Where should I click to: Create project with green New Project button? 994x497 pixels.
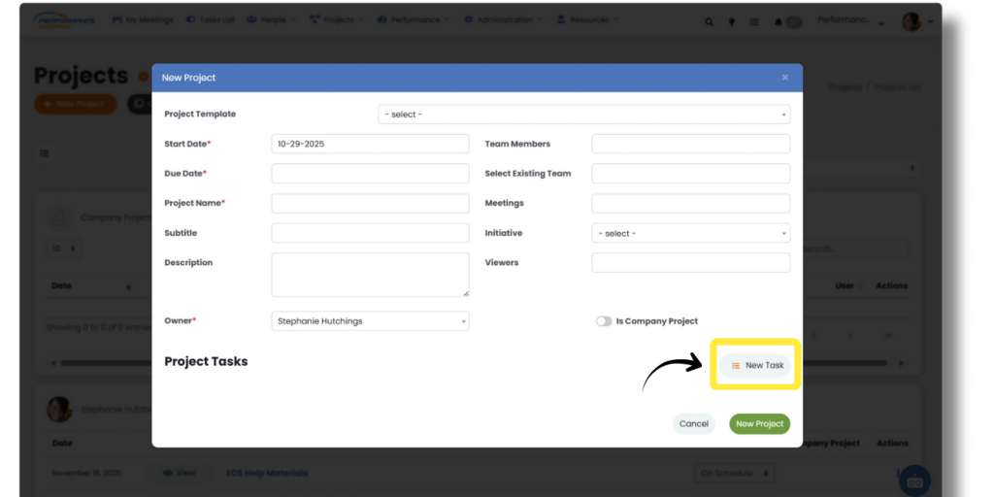click(x=759, y=423)
